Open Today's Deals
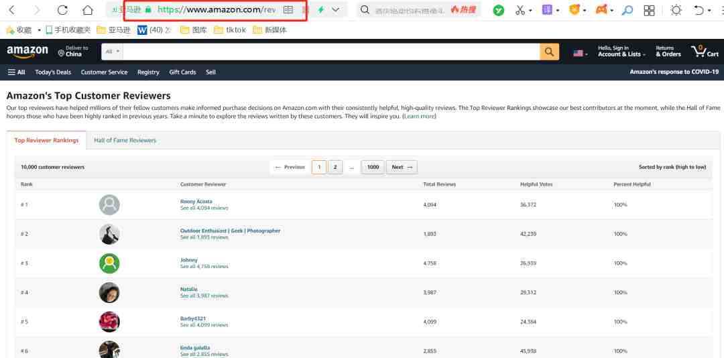Viewport: 724px width, 358px height. 53,72
